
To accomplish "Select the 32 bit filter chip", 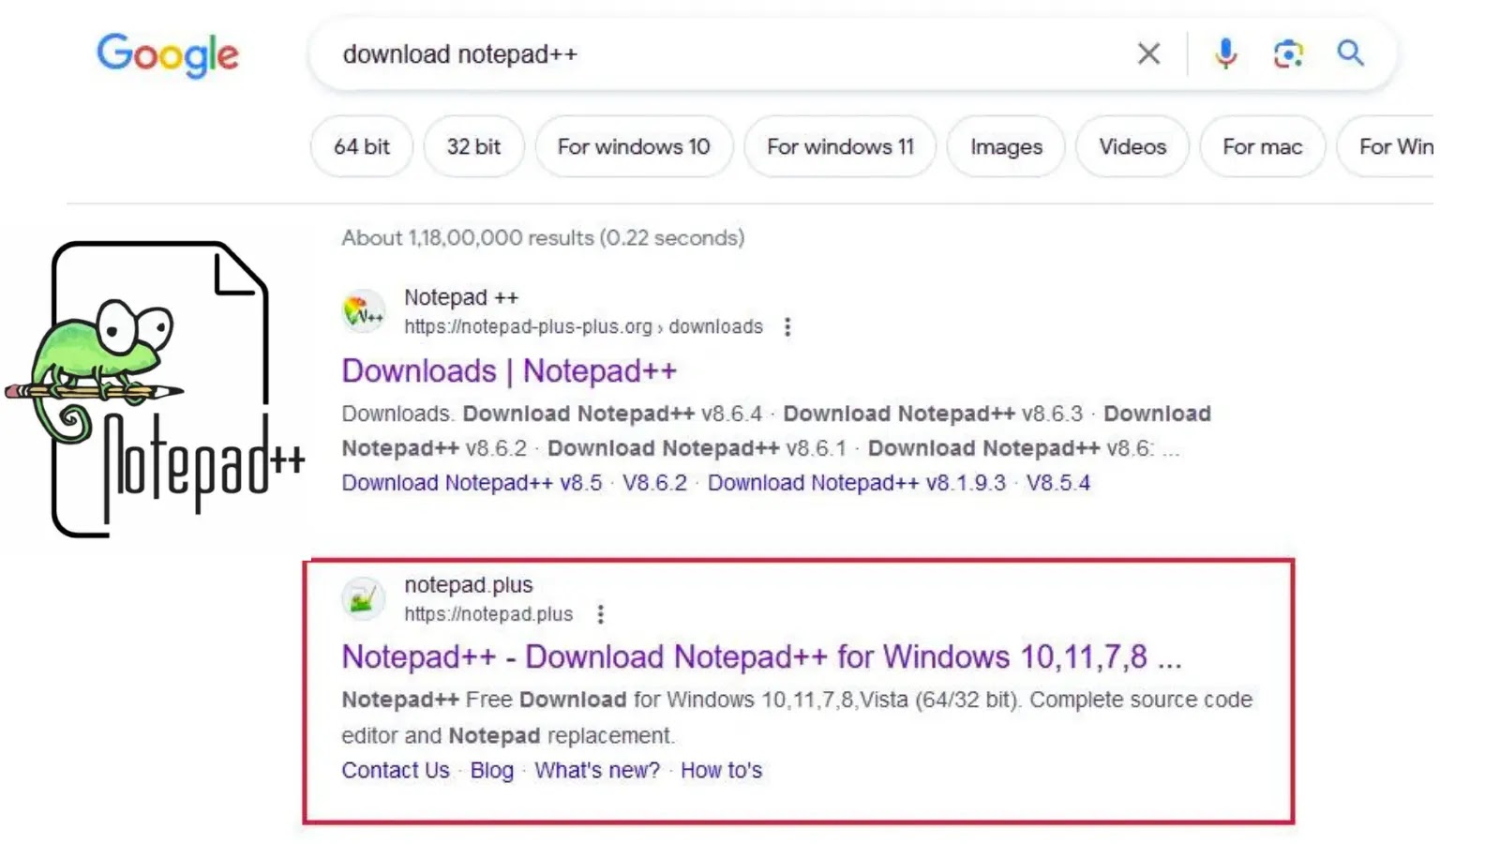I will pos(473,146).
